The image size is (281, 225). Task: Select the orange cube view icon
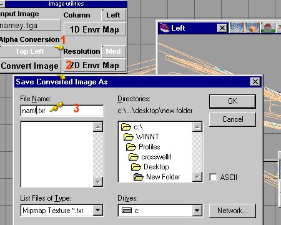252,27
